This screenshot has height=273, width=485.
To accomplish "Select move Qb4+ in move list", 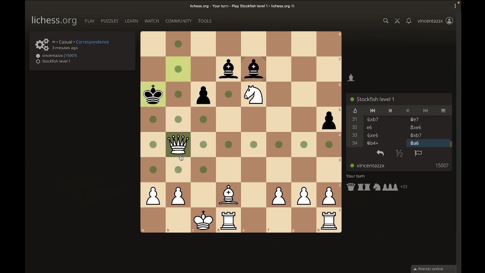I will click(x=385, y=143).
